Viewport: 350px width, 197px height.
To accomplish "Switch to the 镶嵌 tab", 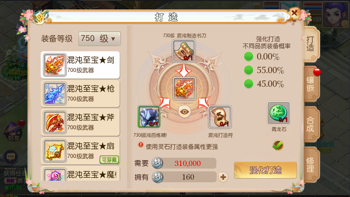I will (x=311, y=84).
